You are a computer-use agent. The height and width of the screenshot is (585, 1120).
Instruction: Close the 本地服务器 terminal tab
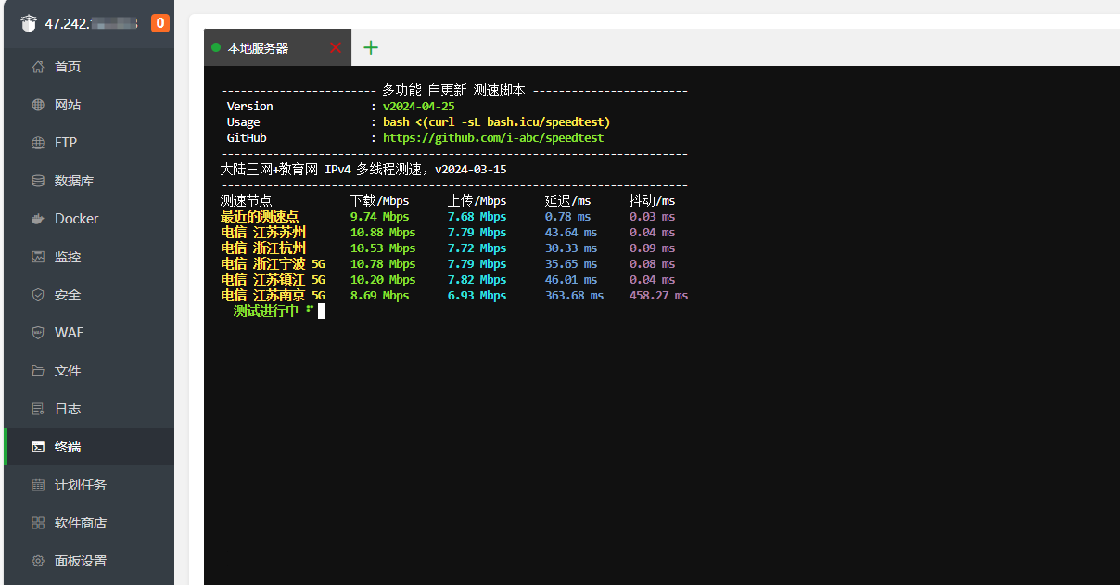click(335, 47)
